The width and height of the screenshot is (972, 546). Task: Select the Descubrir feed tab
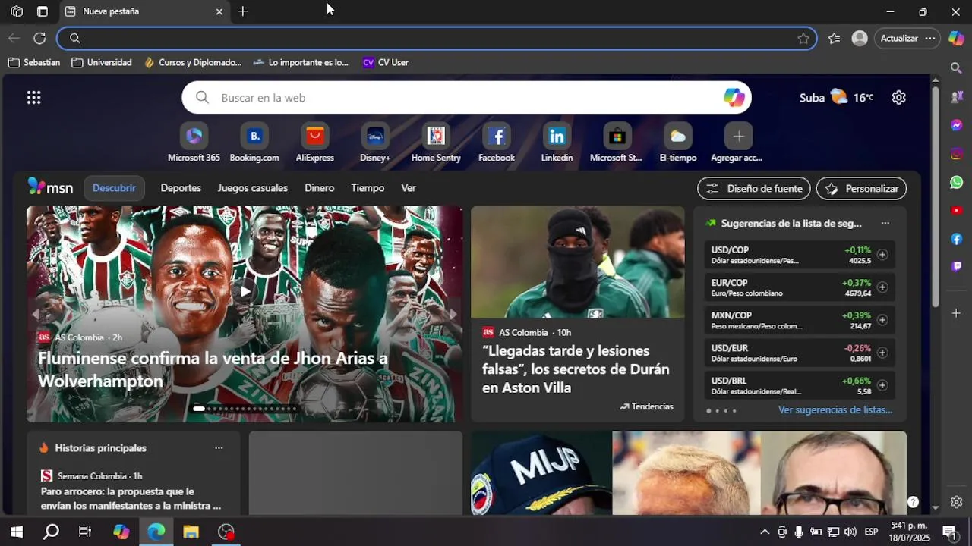pos(114,188)
